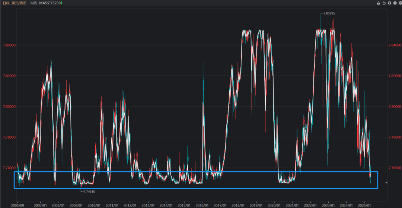Click the left-axis 7.82000 price label
Viewport: 402px width, 208px height.
tap(9, 76)
